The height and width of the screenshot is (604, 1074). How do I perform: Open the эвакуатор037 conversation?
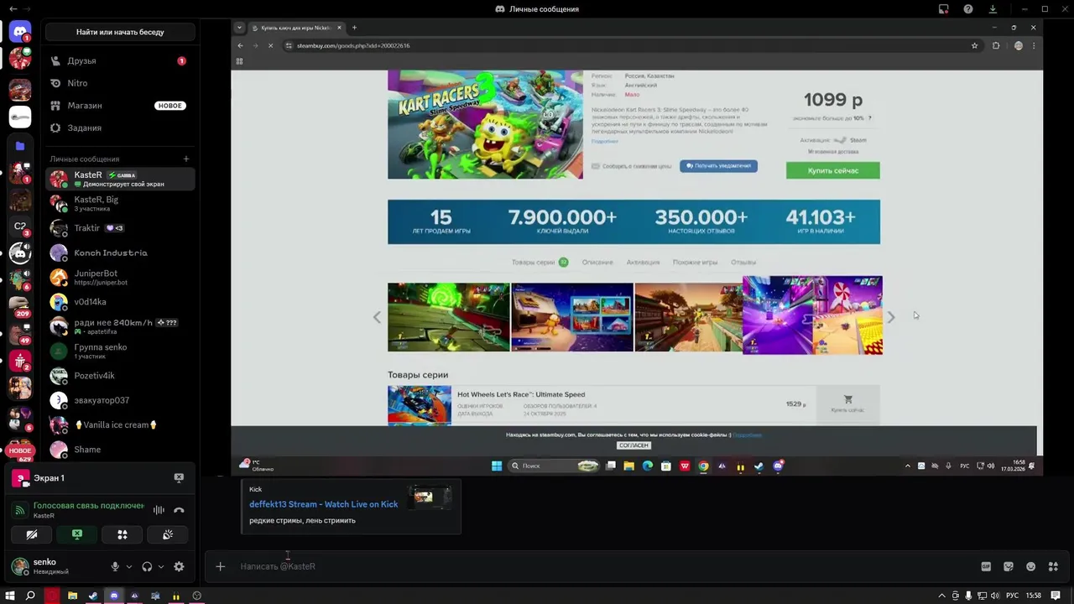pos(120,400)
